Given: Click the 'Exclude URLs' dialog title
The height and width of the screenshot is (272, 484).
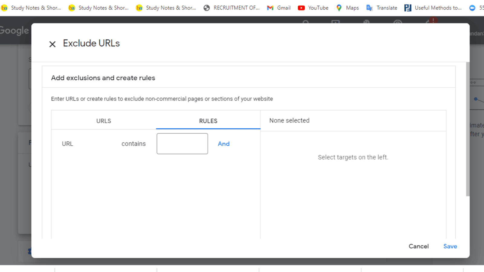Looking at the screenshot, I should [91, 43].
